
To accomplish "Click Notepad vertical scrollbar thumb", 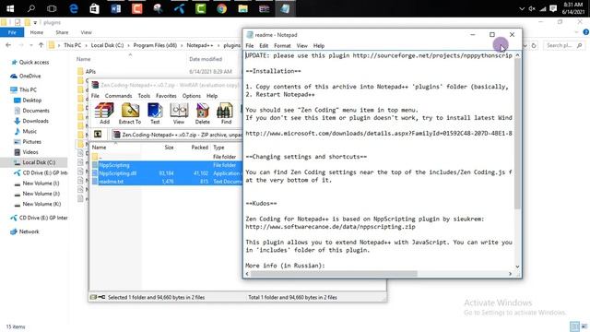I will click(518, 135).
